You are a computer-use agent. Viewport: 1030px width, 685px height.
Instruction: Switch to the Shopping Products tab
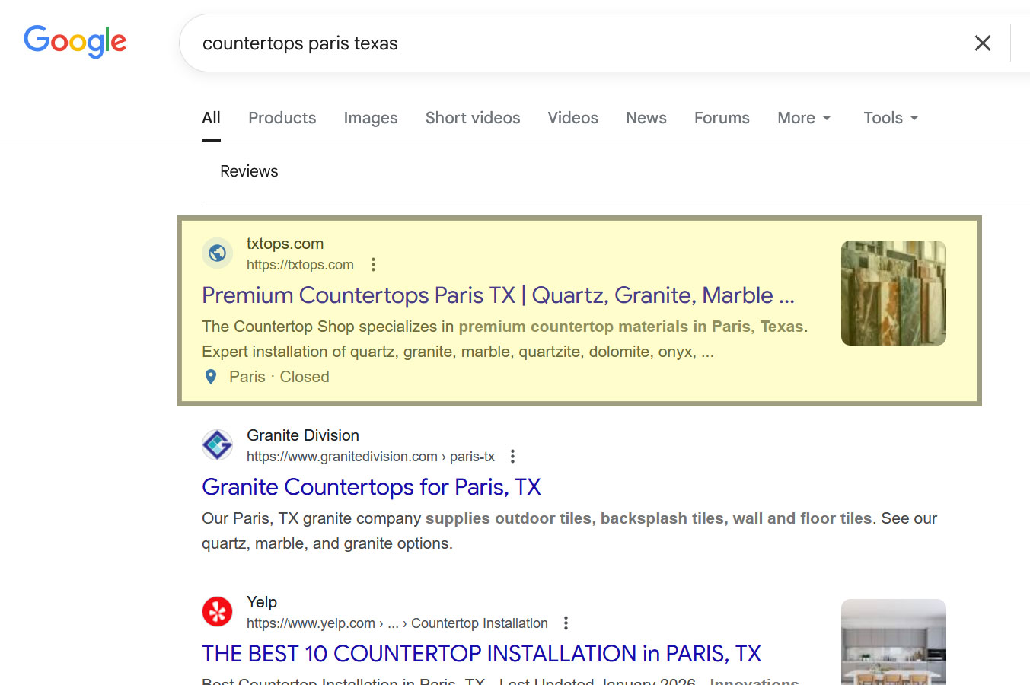click(282, 118)
